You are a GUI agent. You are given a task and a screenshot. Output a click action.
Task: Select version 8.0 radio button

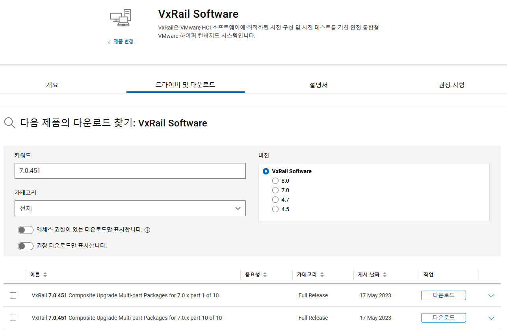coord(275,181)
